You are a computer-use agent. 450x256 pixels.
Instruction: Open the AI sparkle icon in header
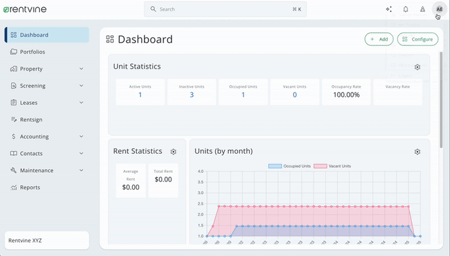[389, 9]
